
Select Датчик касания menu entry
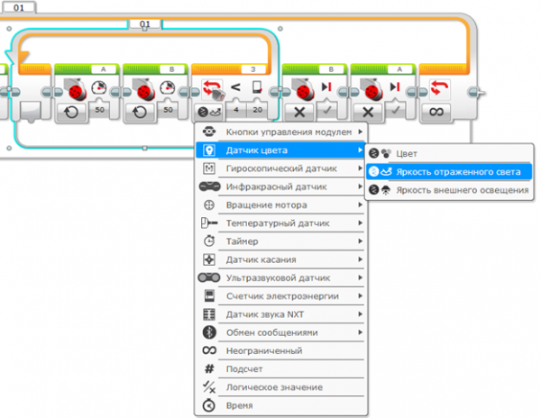(x=280, y=259)
